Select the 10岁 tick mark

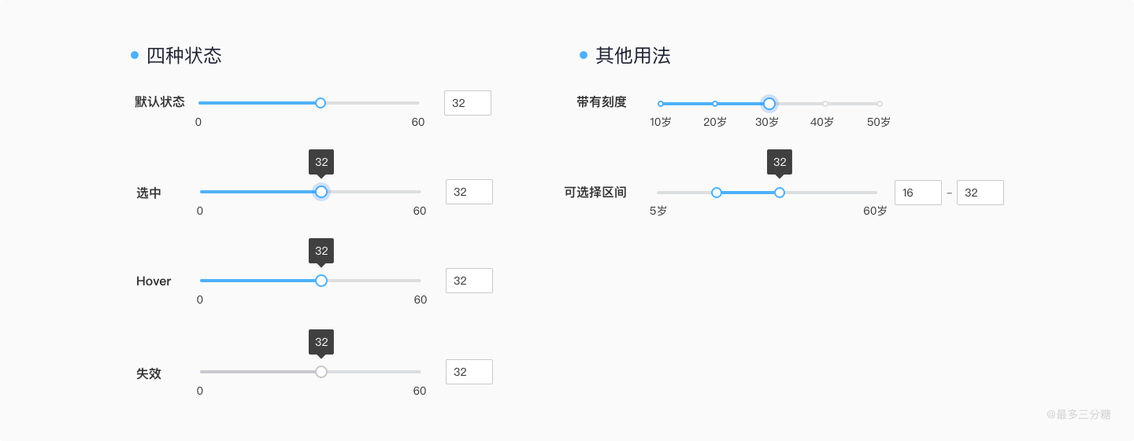coord(661,104)
